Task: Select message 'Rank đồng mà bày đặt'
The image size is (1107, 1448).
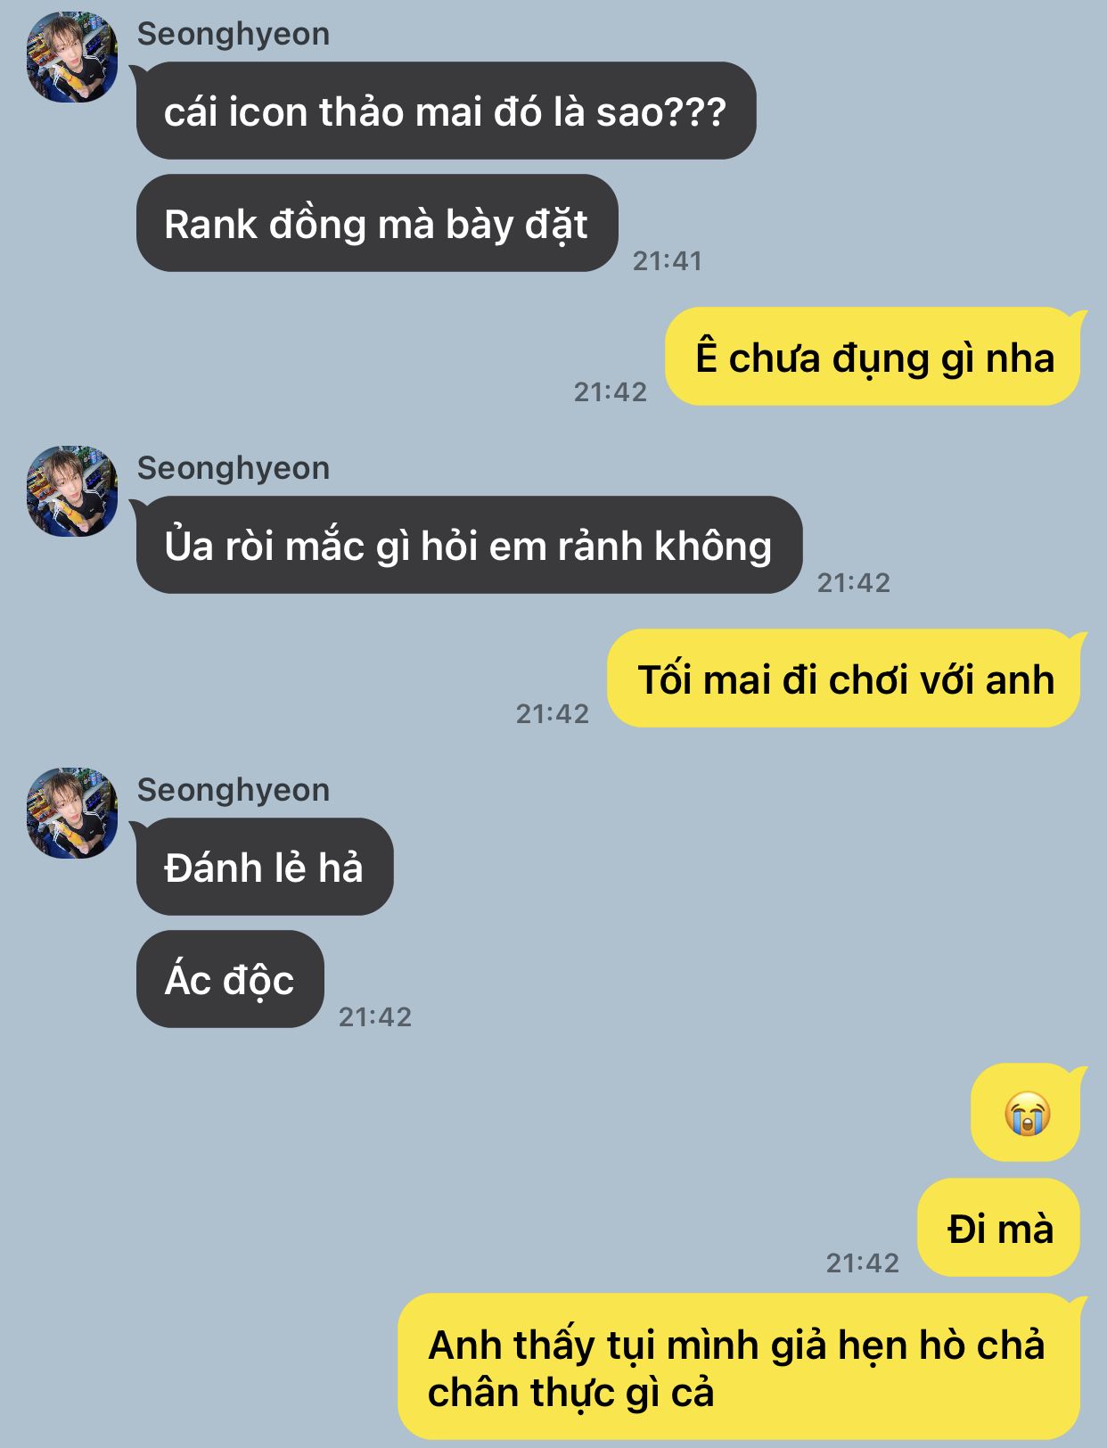Action: click(376, 224)
